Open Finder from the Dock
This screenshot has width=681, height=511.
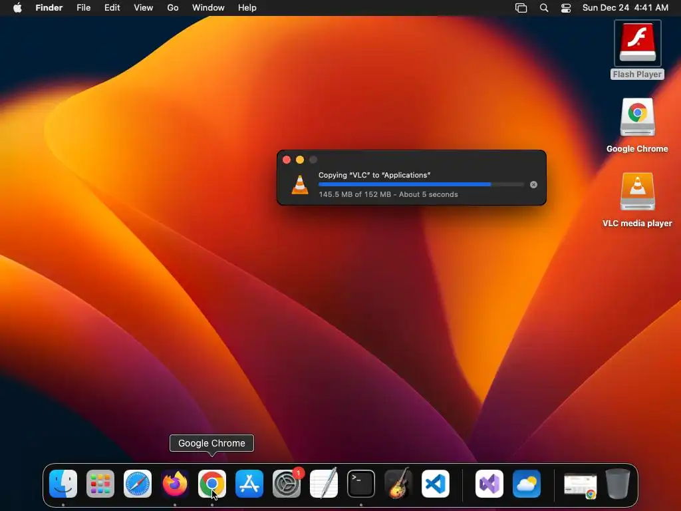point(63,484)
